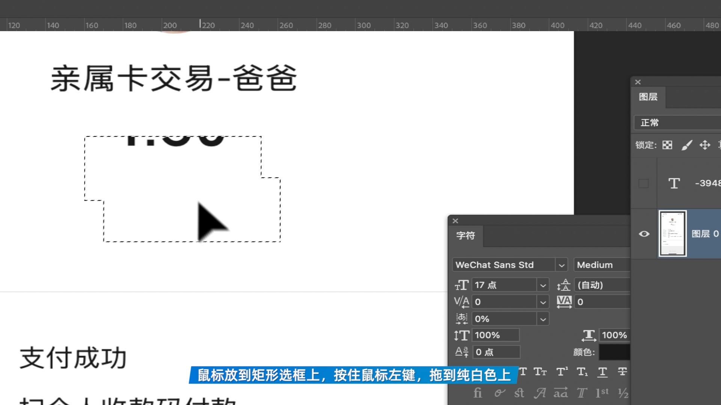Enable standard ligatures fi option

[x=478, y=393]
